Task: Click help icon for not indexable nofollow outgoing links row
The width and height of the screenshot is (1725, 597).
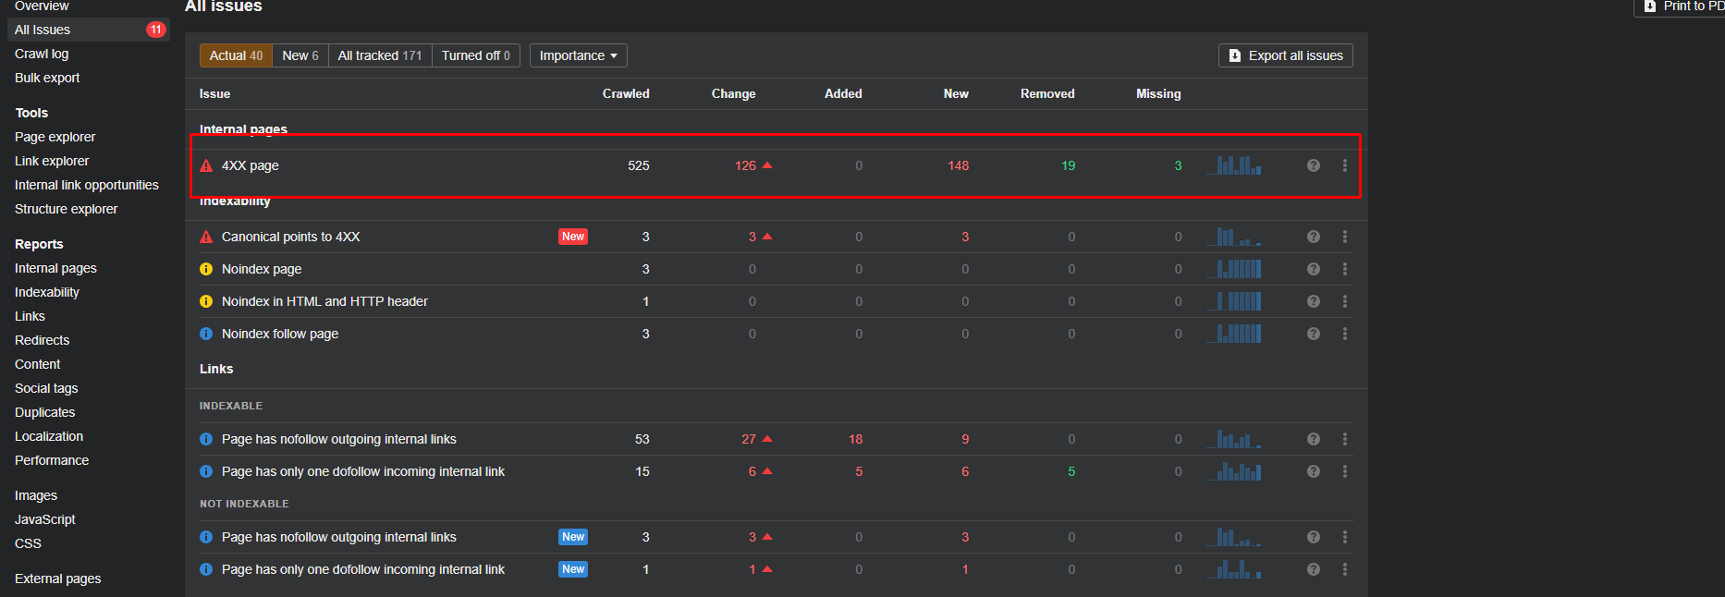Action: point(1313,537)
